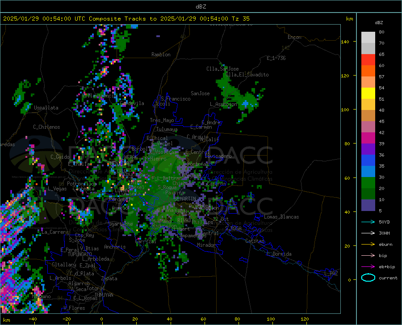The image size is (402, 325).
Task: Click the 'L_Asuncion' map label
Action: pos(223,104)
